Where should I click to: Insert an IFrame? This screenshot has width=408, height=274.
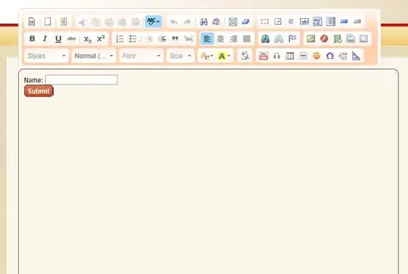point(363,39)
